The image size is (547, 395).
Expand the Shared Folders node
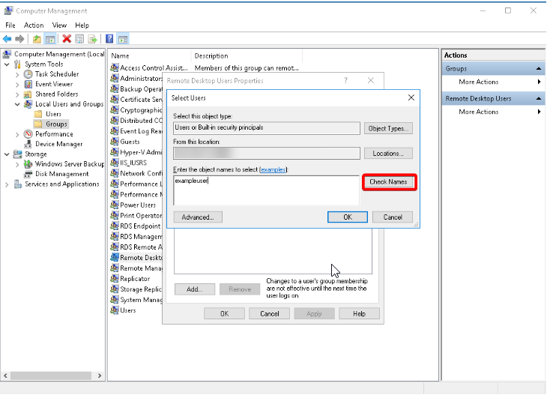click(x=17, y=94)
